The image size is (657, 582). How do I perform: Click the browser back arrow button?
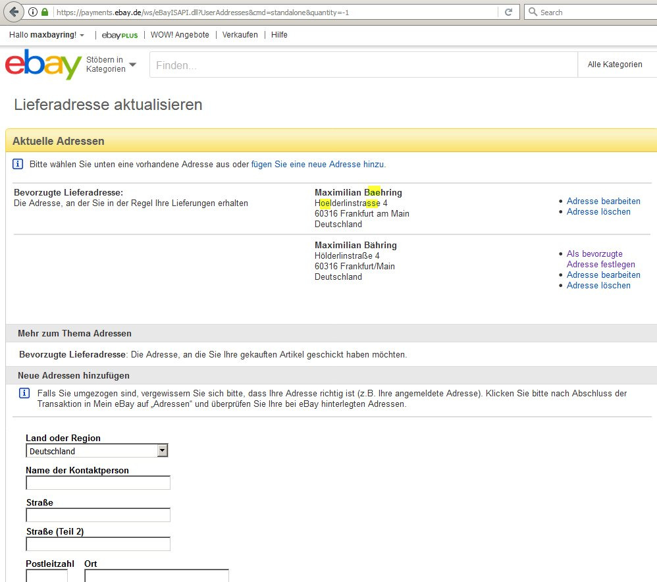click(13, 12)
